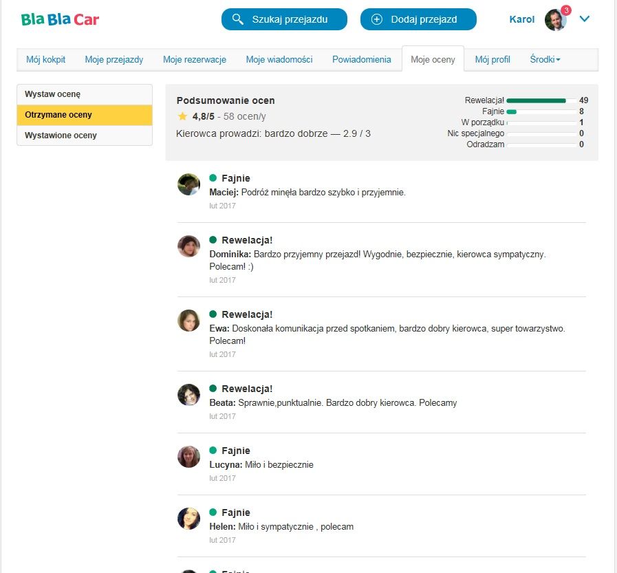This screenshot has width=617, height=573.
Task: Click the magnifier icon in Szukaj przejazdu
Action: pyautogui.click(x=238, y=19)
